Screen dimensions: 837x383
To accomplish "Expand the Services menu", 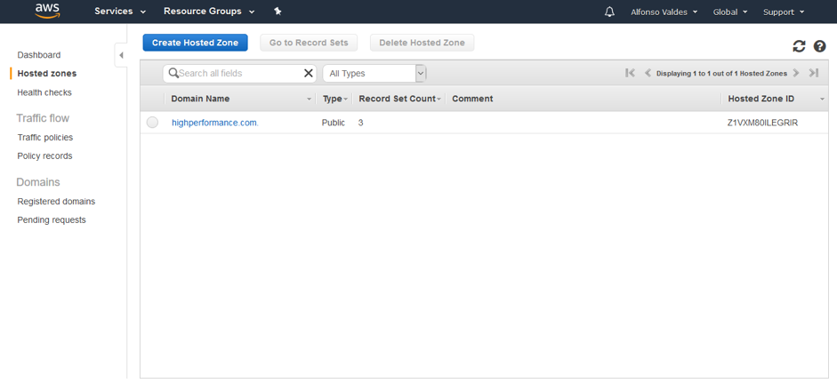I will pyautogui.click(x=120, y=12).
